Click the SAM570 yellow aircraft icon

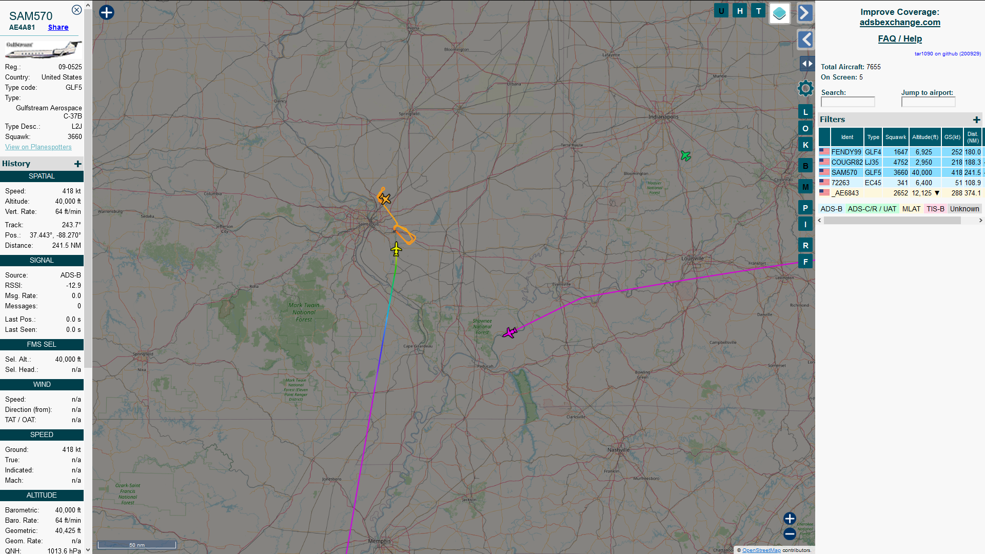(x=396, y=250)
